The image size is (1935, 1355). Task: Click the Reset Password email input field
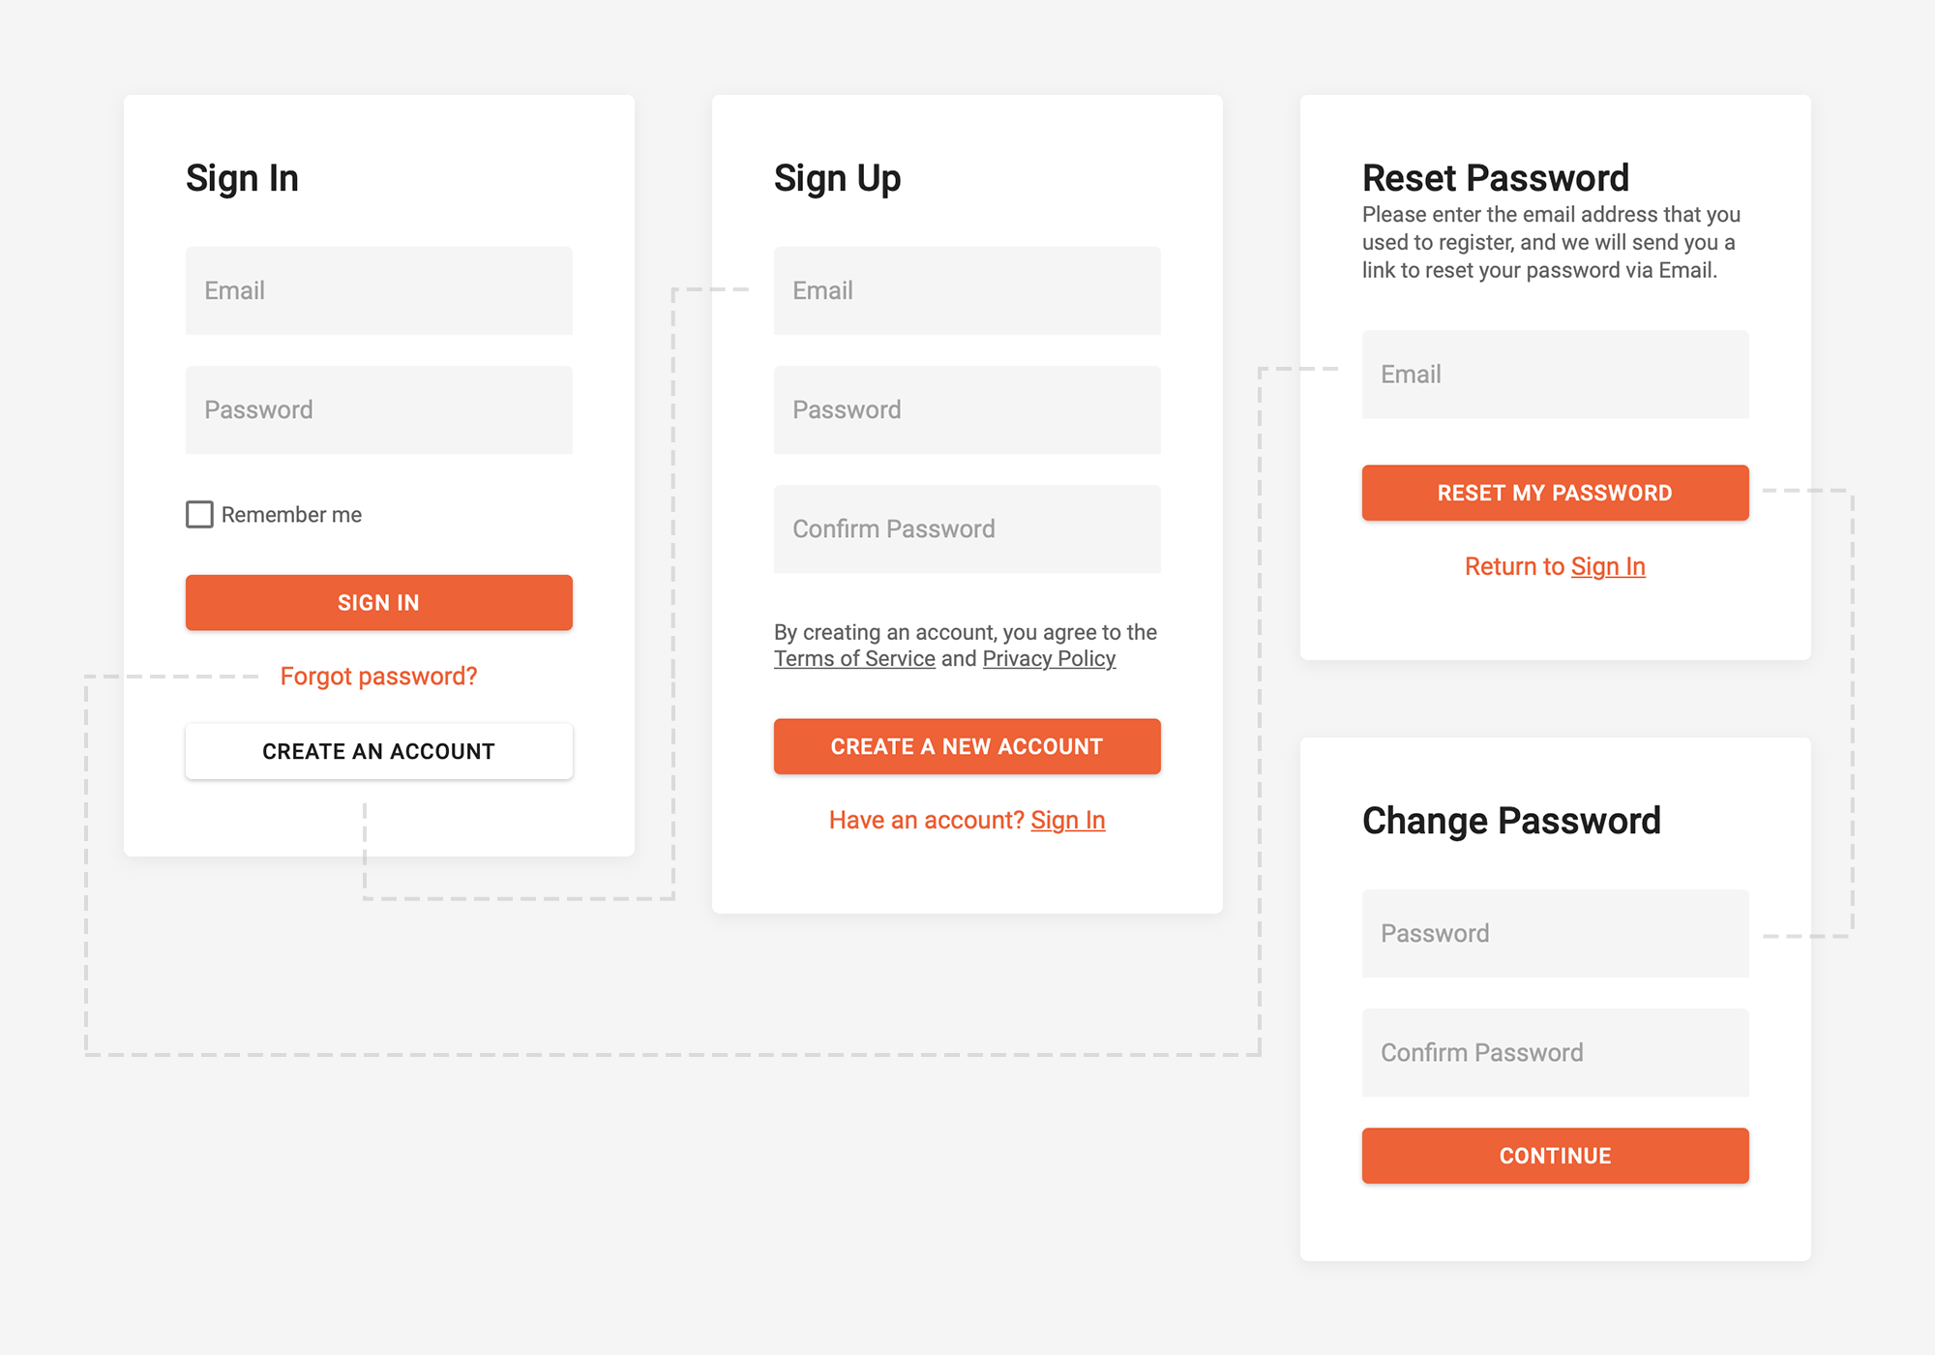pos(1556,374)
